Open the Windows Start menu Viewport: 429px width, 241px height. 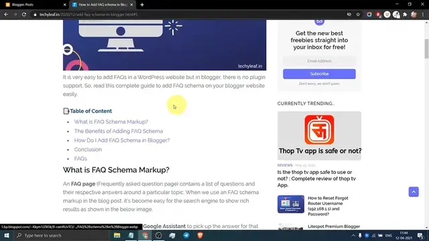point(7,235)
